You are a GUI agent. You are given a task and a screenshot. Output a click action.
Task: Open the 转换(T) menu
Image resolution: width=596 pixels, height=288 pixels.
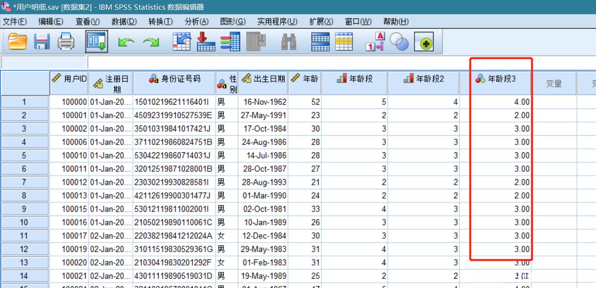pos(161,21)
